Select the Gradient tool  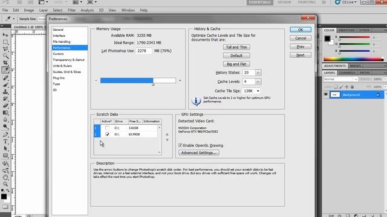(5, 113)
